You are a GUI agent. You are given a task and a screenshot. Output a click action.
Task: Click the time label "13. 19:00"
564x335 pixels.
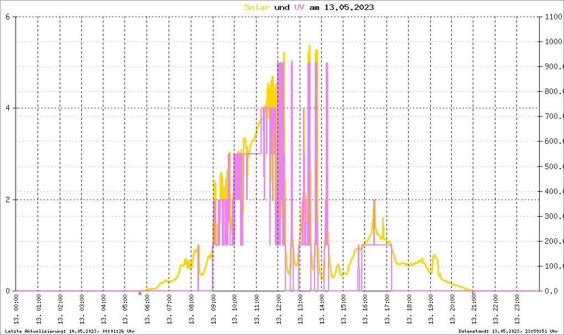click(x=431, y=309)
